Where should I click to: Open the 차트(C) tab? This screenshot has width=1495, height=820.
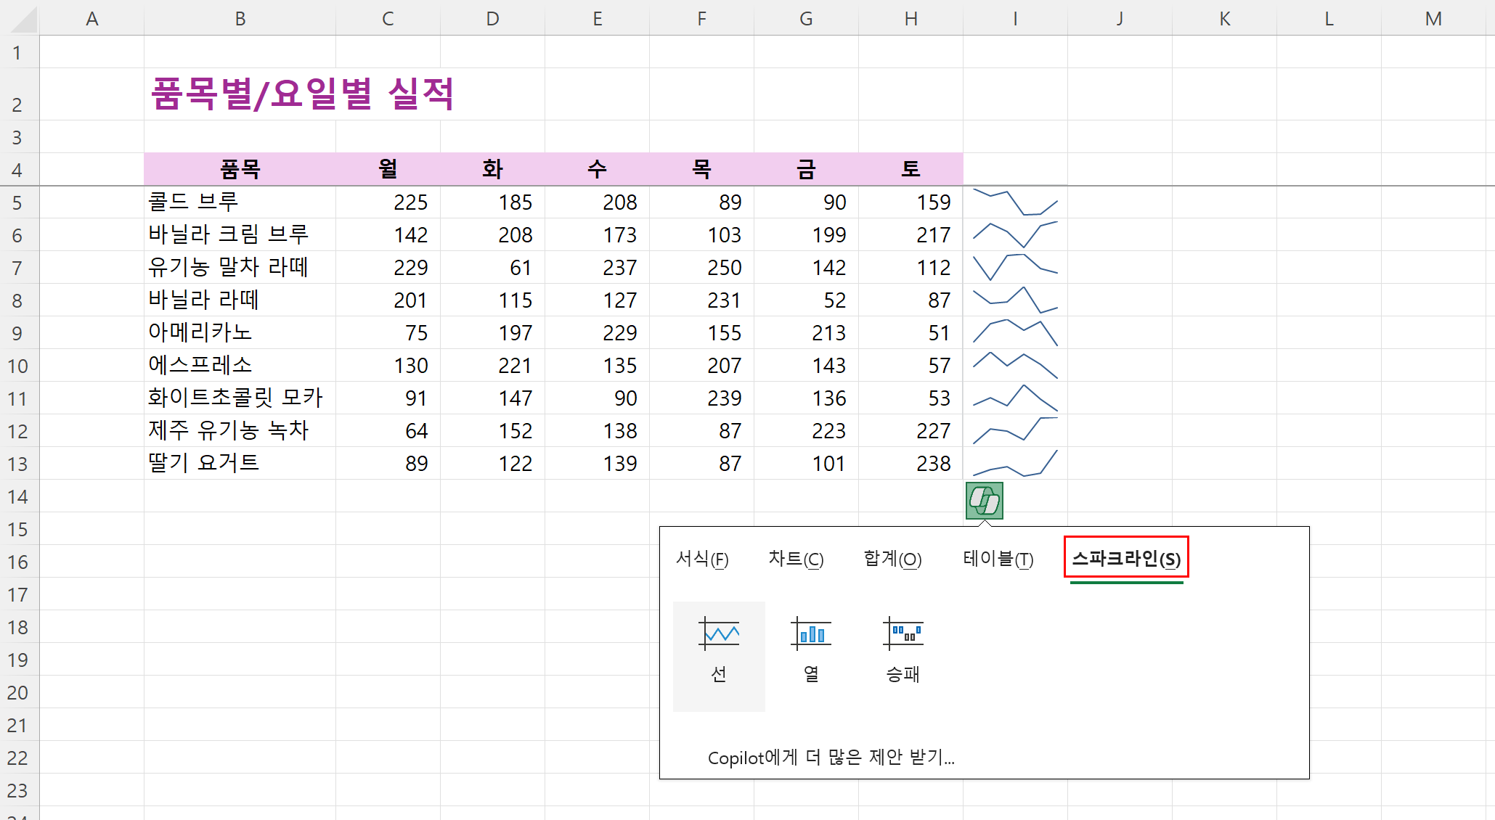pos(796,559)
